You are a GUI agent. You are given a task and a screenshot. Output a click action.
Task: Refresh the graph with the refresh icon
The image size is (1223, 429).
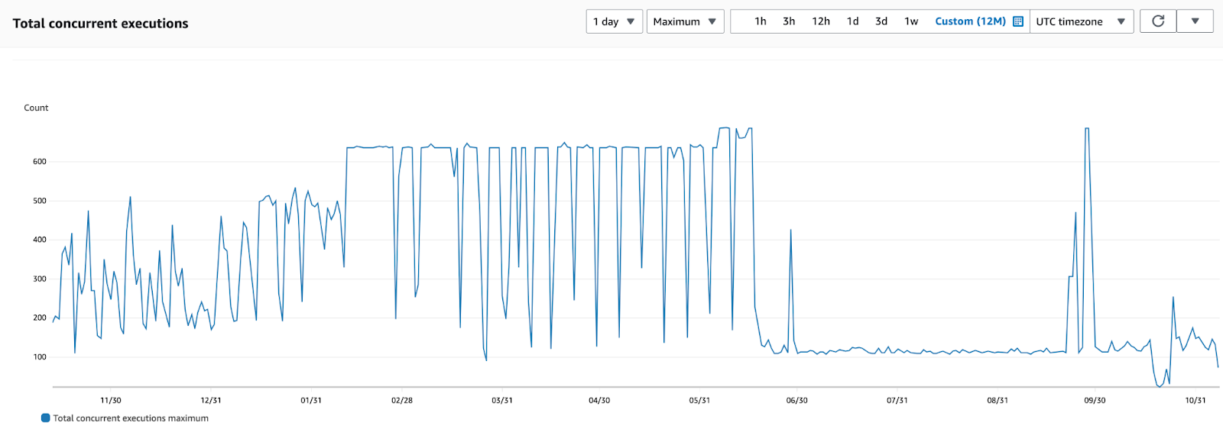(1158, 21)
